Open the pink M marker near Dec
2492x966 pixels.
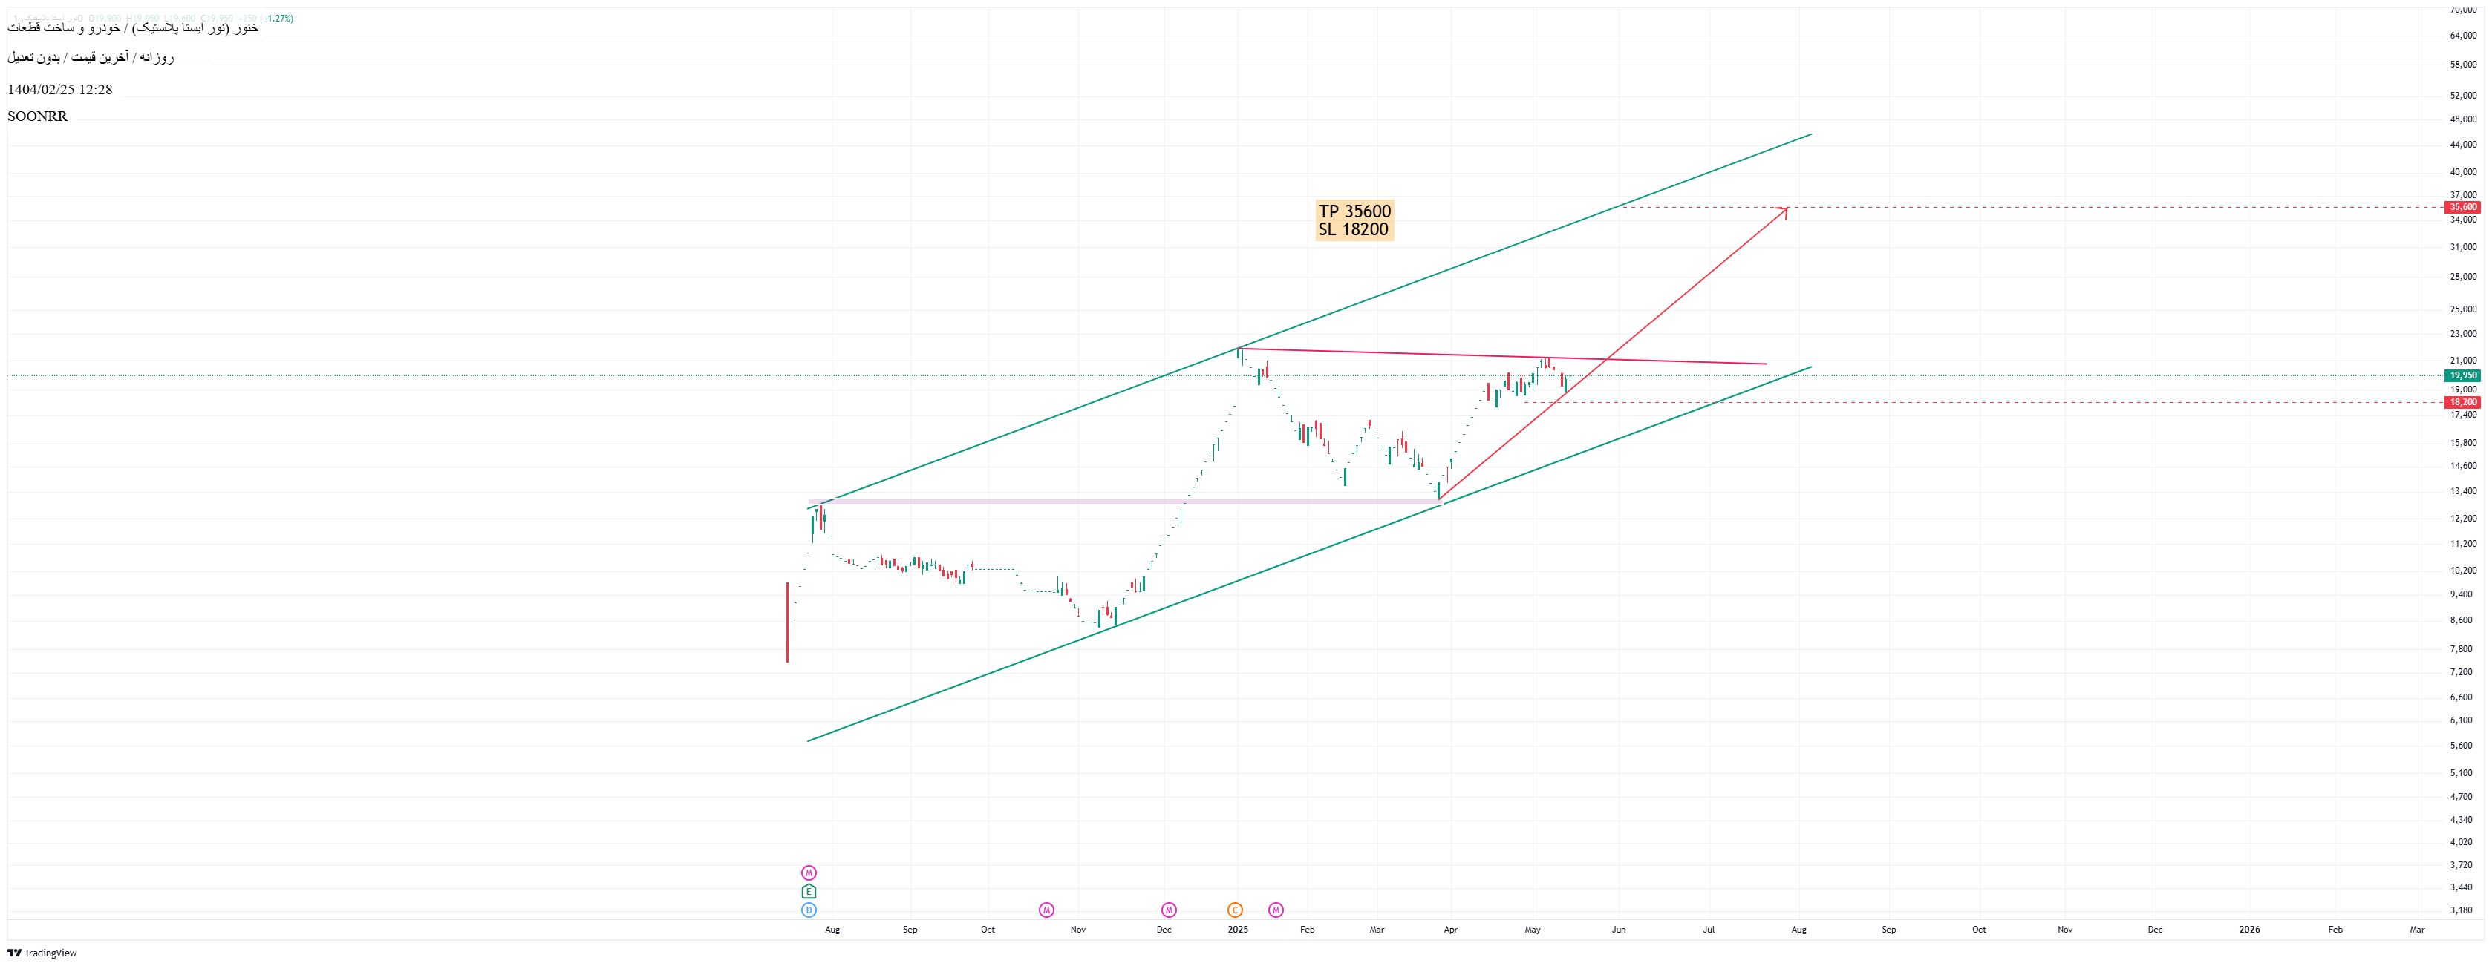(x=1169, y=910)
